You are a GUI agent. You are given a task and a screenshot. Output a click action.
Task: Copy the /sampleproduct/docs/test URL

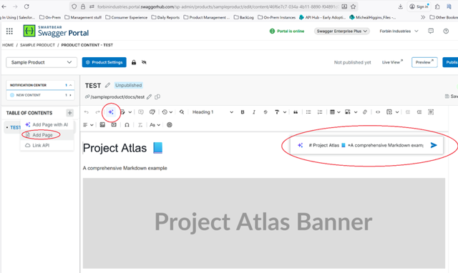coord(157,96)
